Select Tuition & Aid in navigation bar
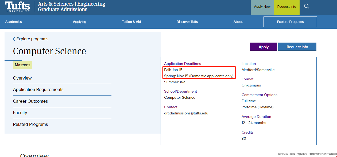337x157 pixels. click(131, 22)
